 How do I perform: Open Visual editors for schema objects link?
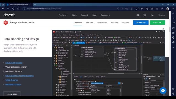coord(20,76)
